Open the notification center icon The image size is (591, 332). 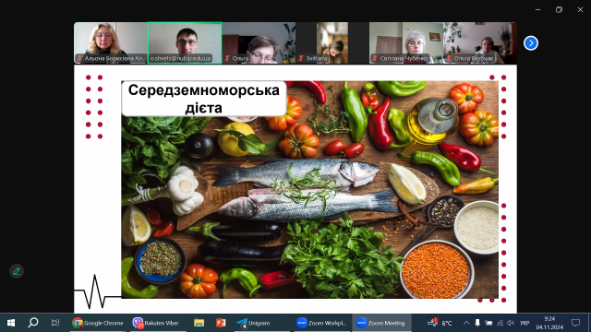pos(575,323)
